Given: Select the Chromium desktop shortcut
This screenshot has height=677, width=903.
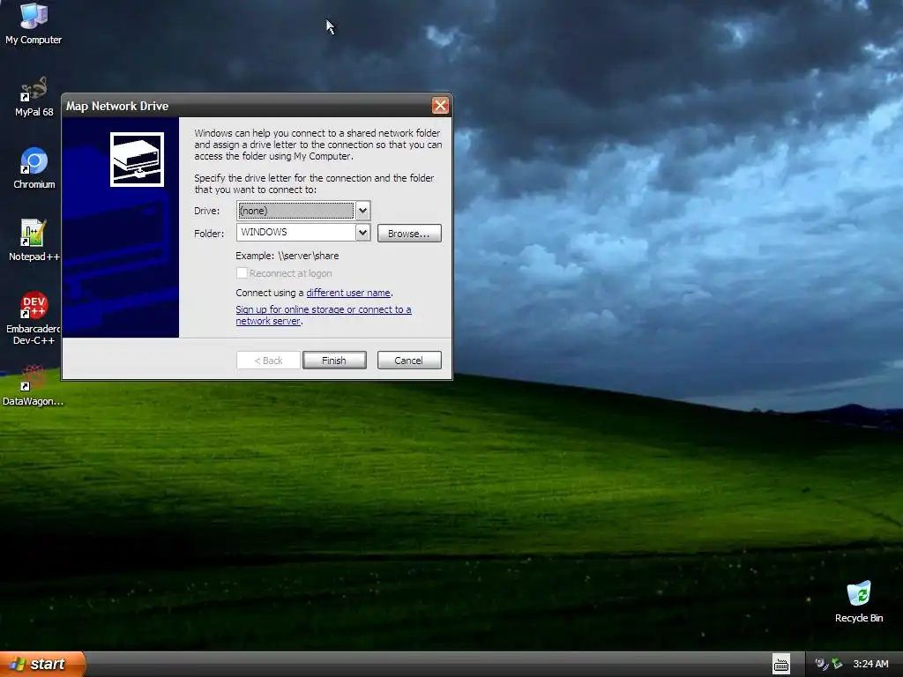Looking at the screenshot, I should (x=34, y=168).
